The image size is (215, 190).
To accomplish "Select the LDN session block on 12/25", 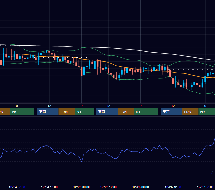I will 126,112.
